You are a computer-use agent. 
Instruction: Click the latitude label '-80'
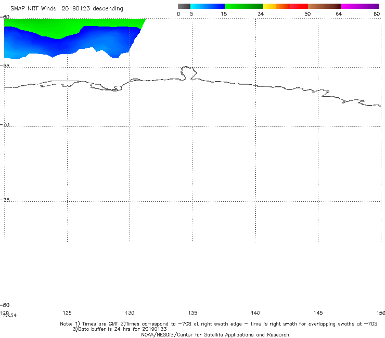[5, 305]
